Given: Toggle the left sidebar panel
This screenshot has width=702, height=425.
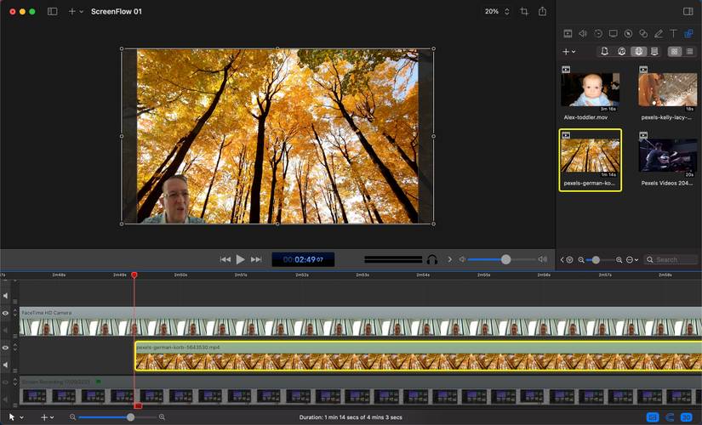Looking at the screenshot, I should click(x=53, y=12).
